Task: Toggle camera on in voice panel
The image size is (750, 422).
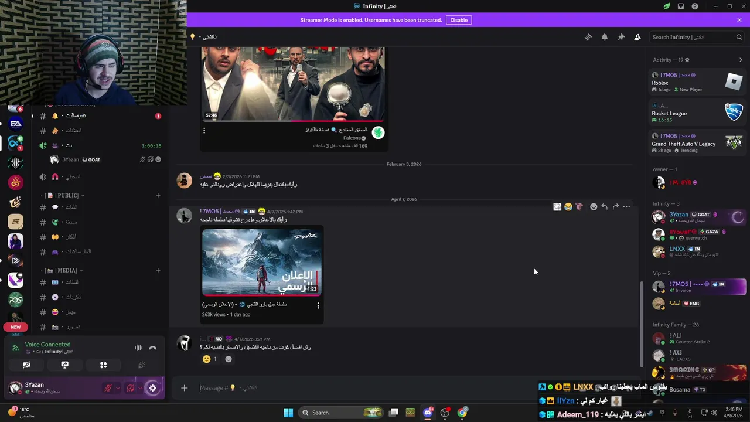Action: (26, 365)
